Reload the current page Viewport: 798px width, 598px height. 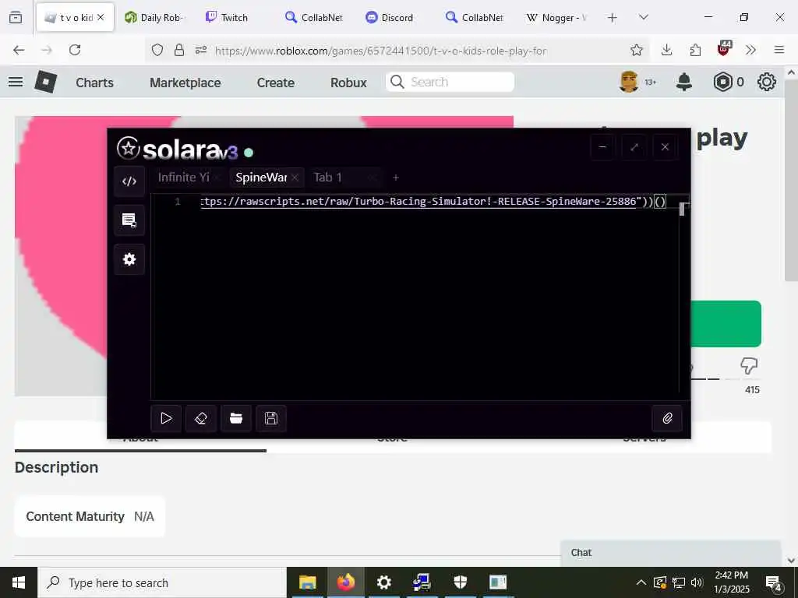tap(75, 50)
